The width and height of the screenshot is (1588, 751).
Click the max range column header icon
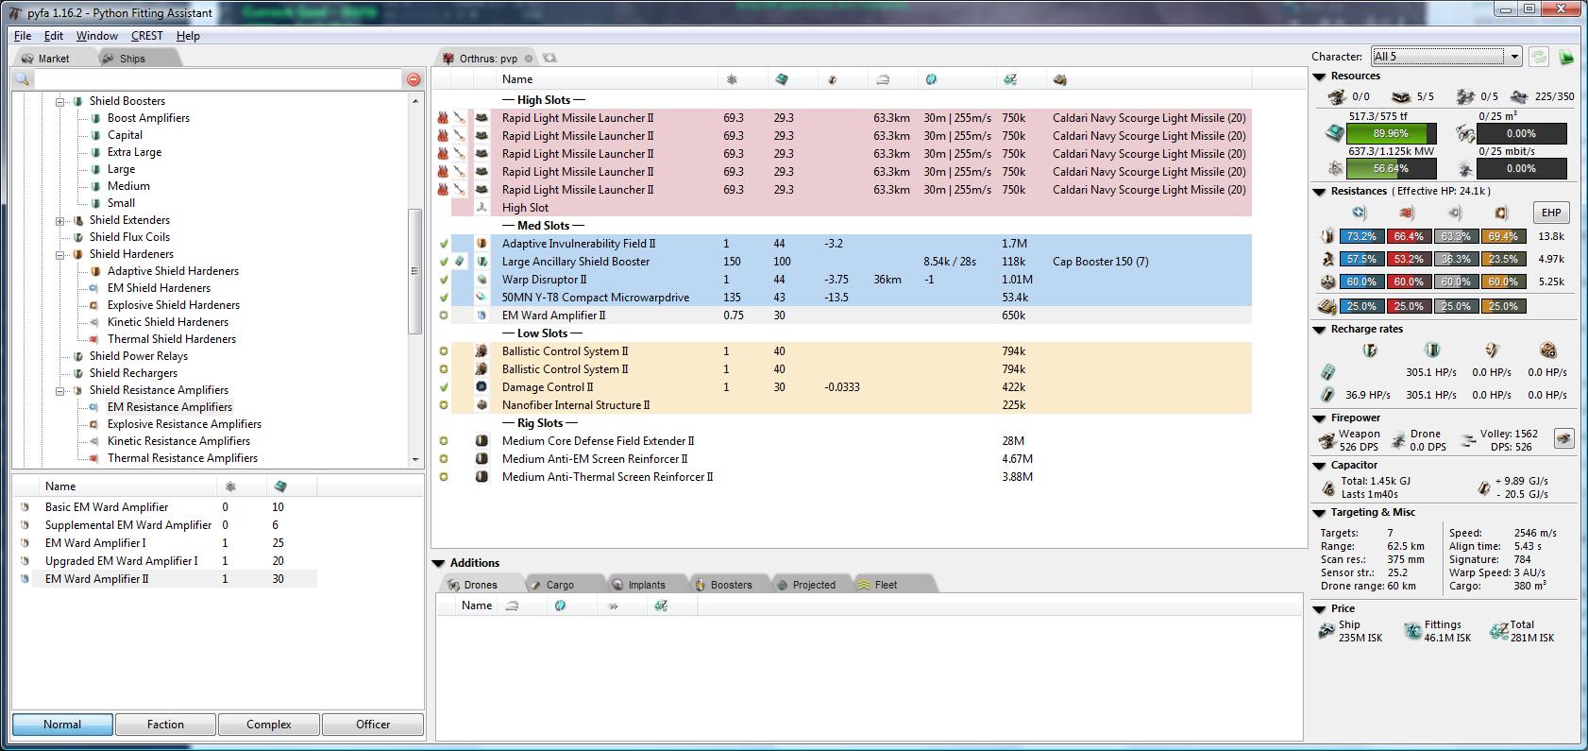[x=883, y=79]
